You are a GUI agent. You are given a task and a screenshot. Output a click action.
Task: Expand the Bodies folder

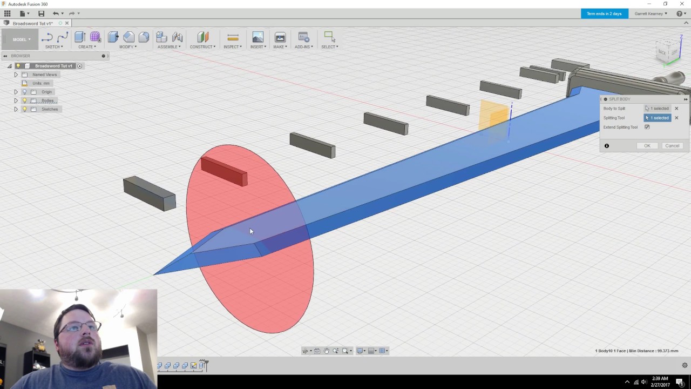point(16,100)
